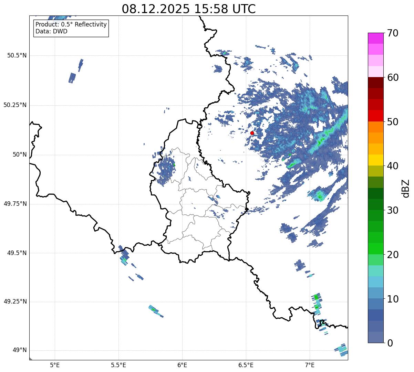Click the '49.75°N' latitude label
This screenshot has height=372, width=414.
(x=15, y=204)
